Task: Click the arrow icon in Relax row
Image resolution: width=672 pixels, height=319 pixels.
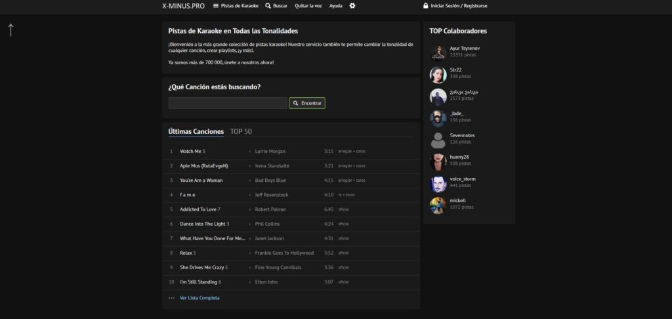Action: [250, 253]
